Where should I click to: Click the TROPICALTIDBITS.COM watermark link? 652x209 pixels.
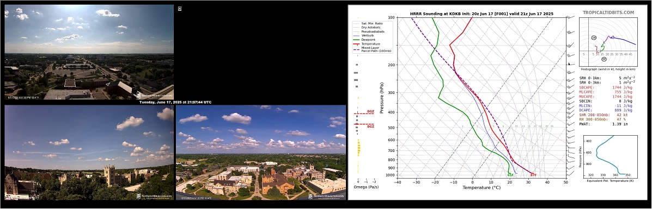[608, 13]
